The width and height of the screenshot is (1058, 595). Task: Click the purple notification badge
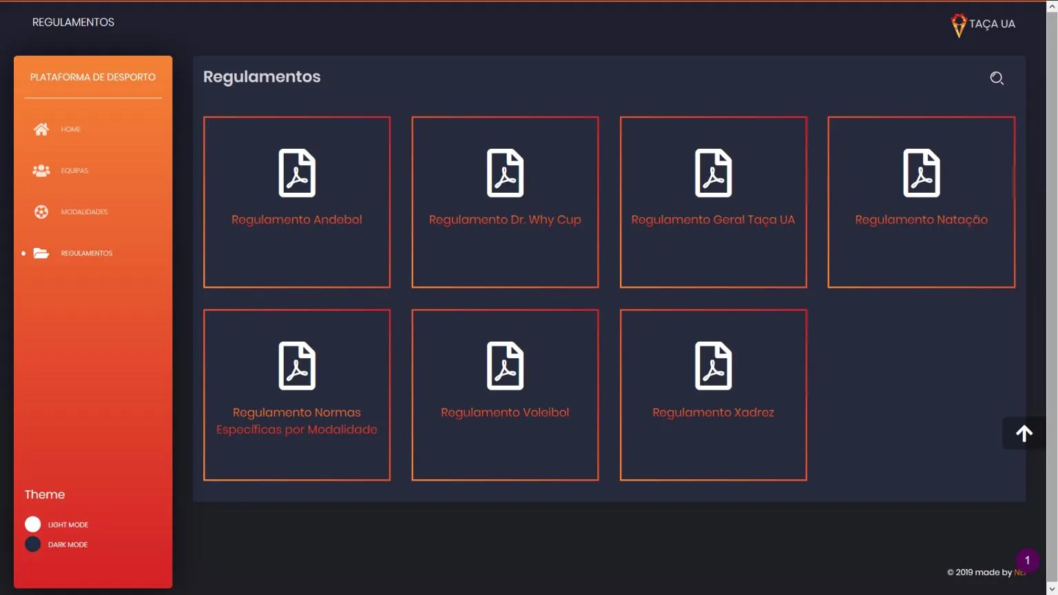click(x=1027, y=560)
